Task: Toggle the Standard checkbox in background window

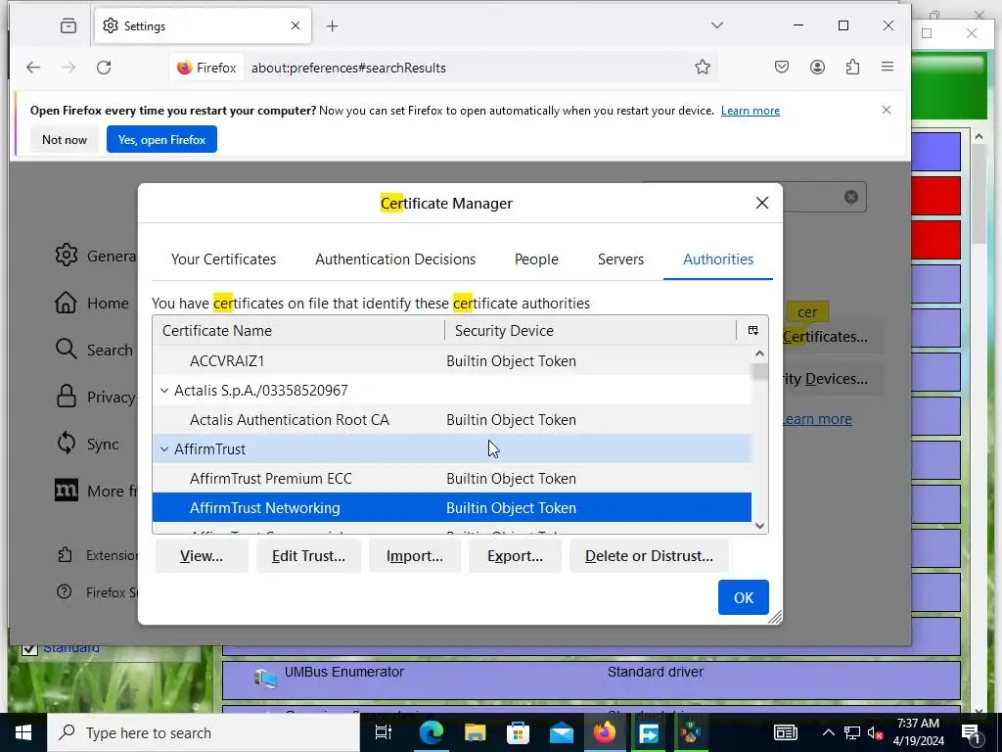Action: [29, 649]
